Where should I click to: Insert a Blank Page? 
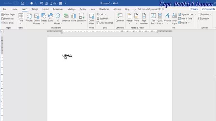(7, 18)
